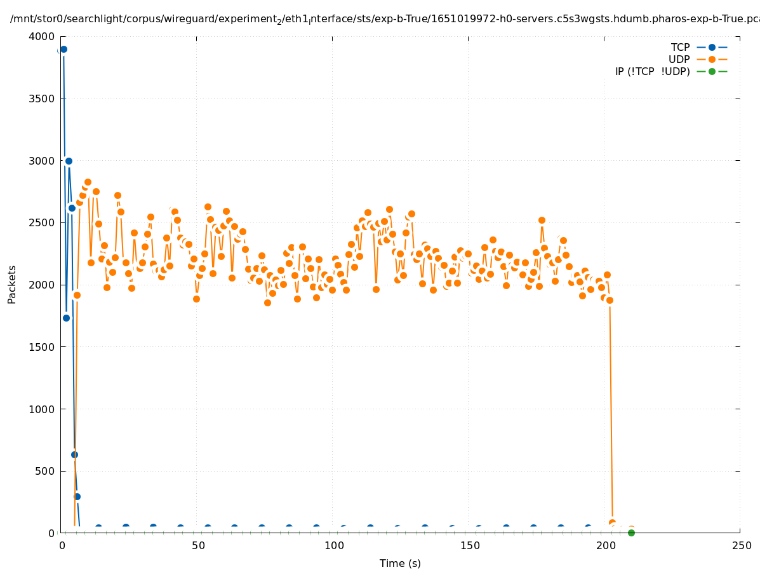The width and height of the screenshot is (760, 572).
Task: Click the UDP orange legend marker
Action: [x=712, y=59]
